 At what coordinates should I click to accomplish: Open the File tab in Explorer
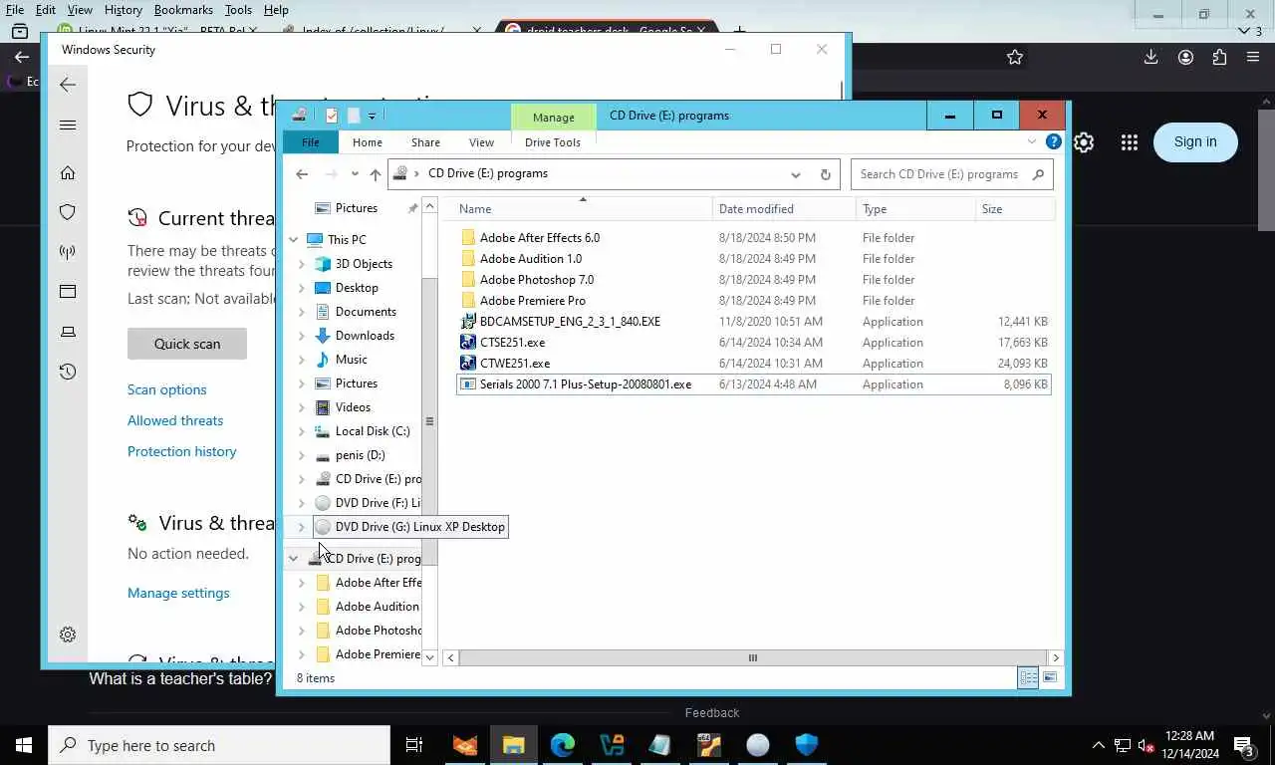[x=311, y=142]
